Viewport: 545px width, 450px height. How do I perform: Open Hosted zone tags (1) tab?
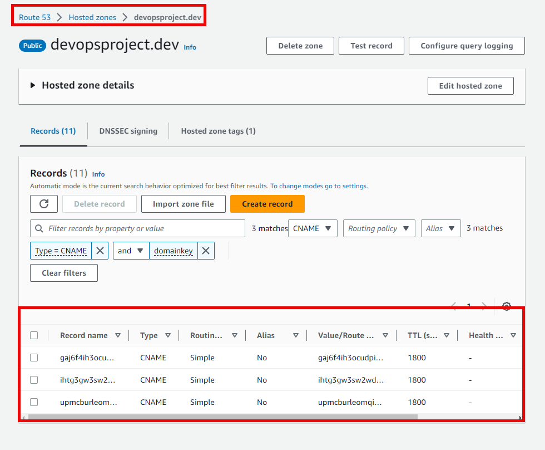coord(218,131)
